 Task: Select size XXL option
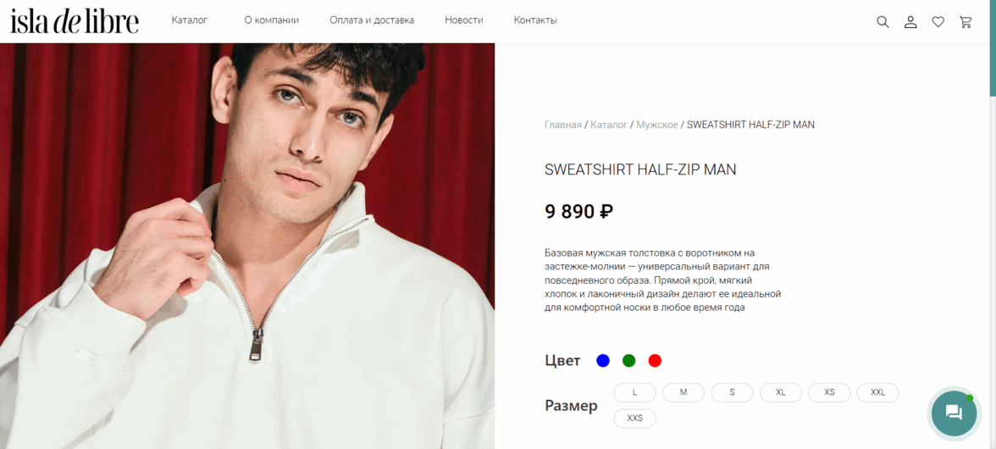coord(877,392)
